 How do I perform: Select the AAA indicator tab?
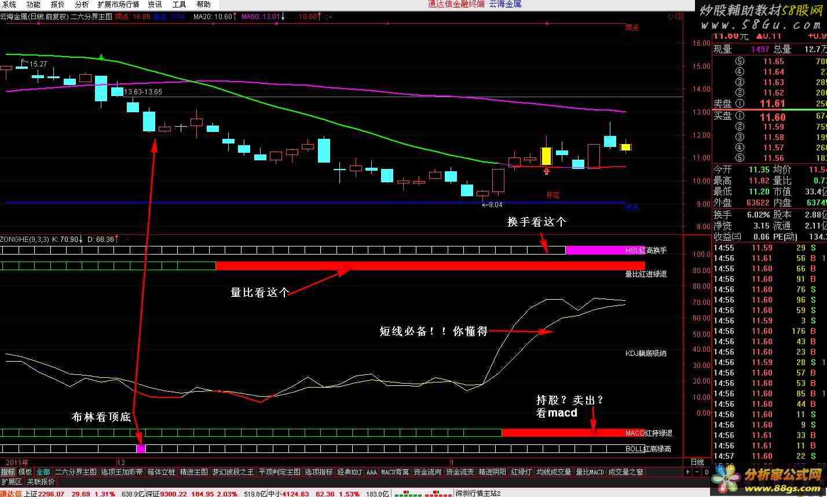point(371,472)
